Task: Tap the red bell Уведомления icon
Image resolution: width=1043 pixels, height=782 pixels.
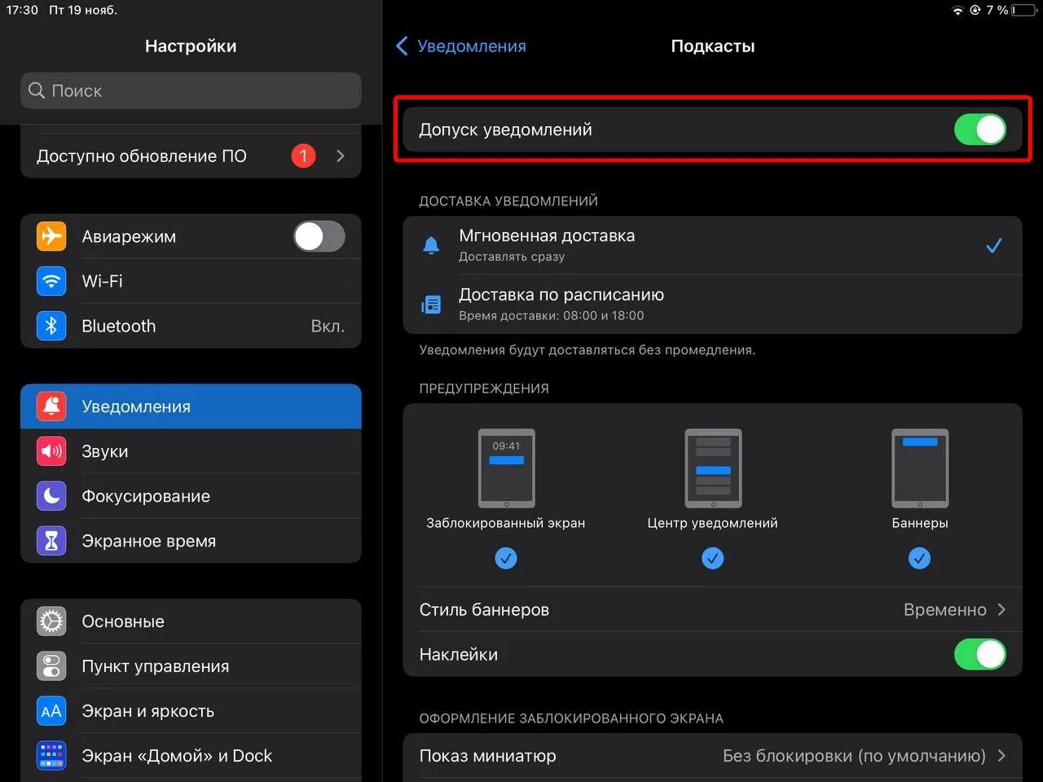Action: pos(51,406)
